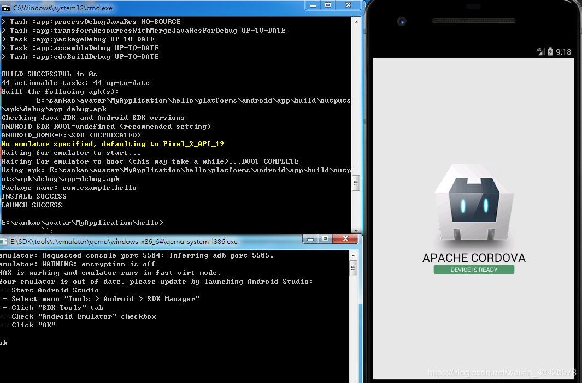Click the emulator front camera lens
The height and width of the screenshot is (383, 582).
pyautogui.click(x=402, y=21)
